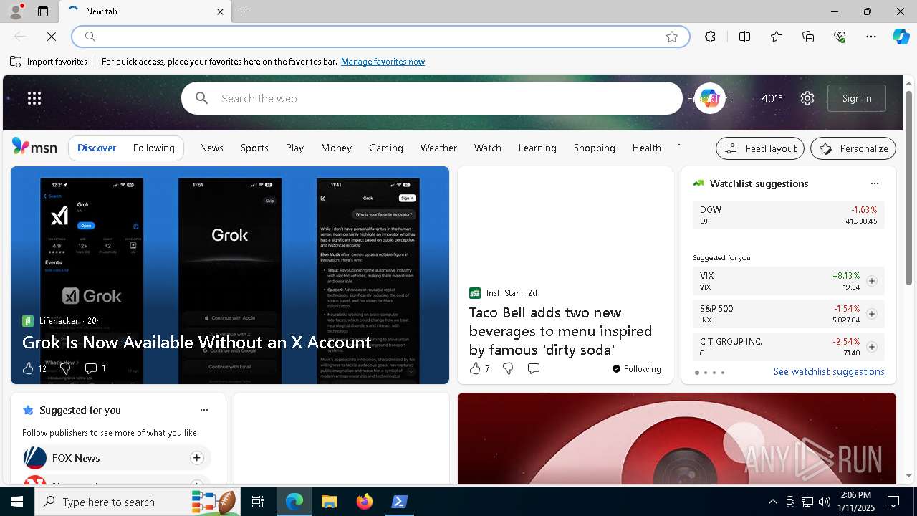Add Citigroup Inc. to watchlist
Image resolution: width=917 pixels, height=516 pixels.
tap(871, 347)
